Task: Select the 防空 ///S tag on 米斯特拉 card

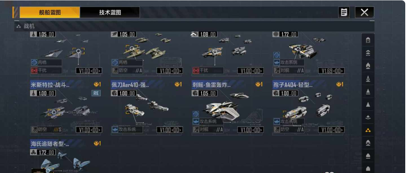Action: [46, 129]
